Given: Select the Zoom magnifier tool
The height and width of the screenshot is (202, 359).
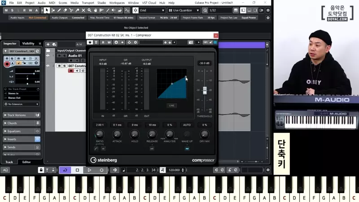Looking at the screenshot, I should pos(89,10).
